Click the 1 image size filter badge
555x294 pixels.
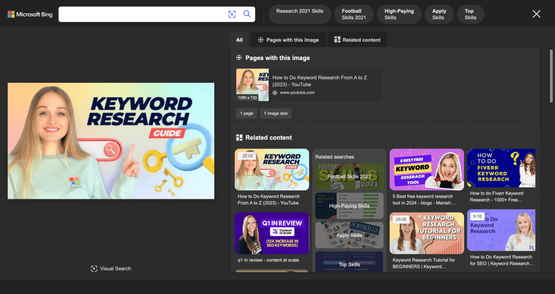coord(275,113)
